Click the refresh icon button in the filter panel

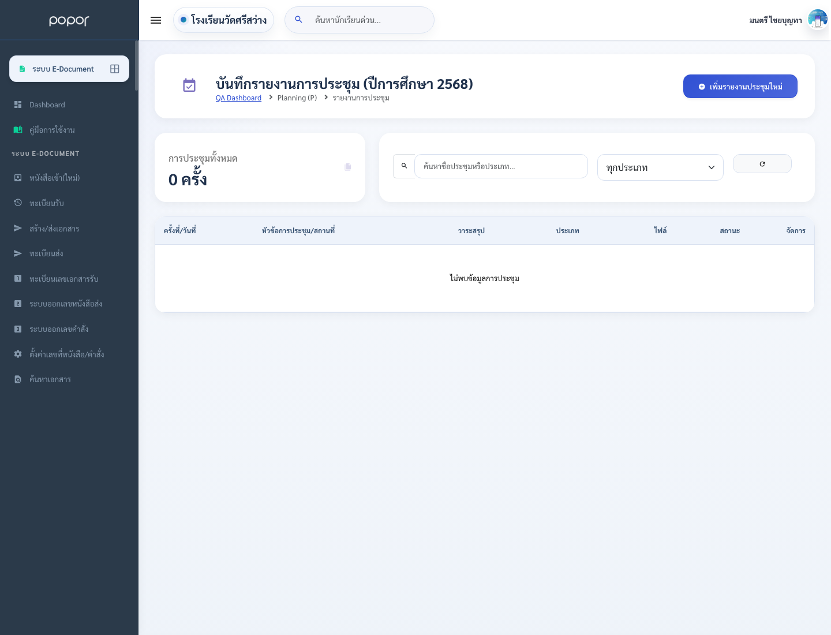coord(762,164)
